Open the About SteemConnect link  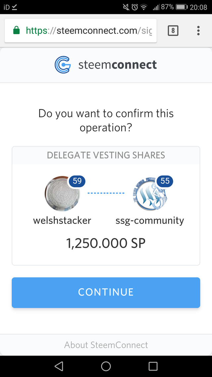(106, 345)
